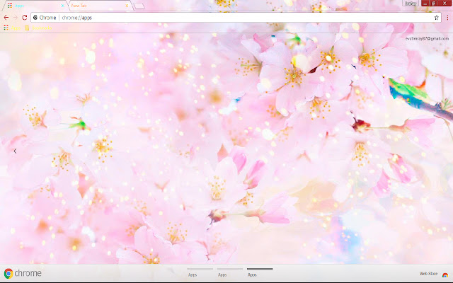The width and height of the screenshot is (453, 283).
Task: Minimize the Chrome window
Action: coord(425,3)
